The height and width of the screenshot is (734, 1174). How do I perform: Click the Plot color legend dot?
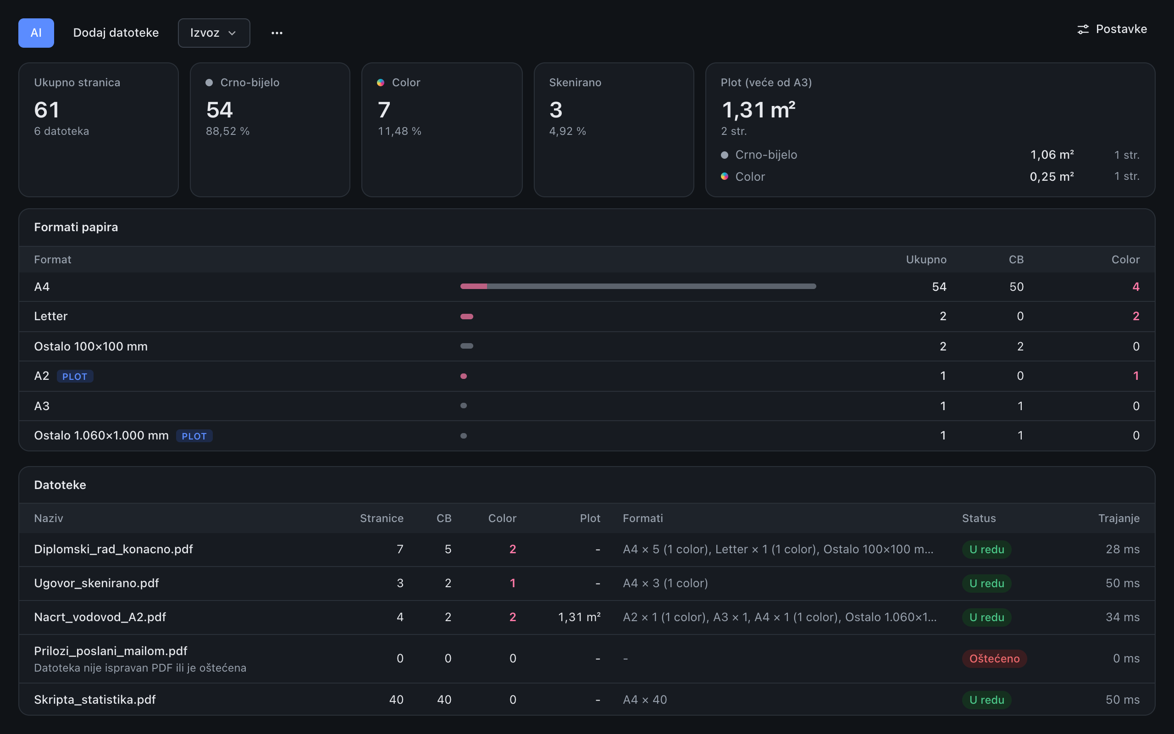click(x=724, y=176)
